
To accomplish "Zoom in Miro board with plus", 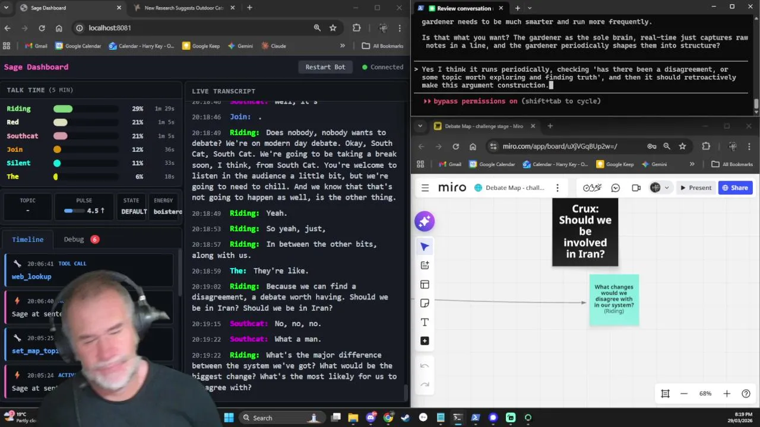I will coord(727,394).
